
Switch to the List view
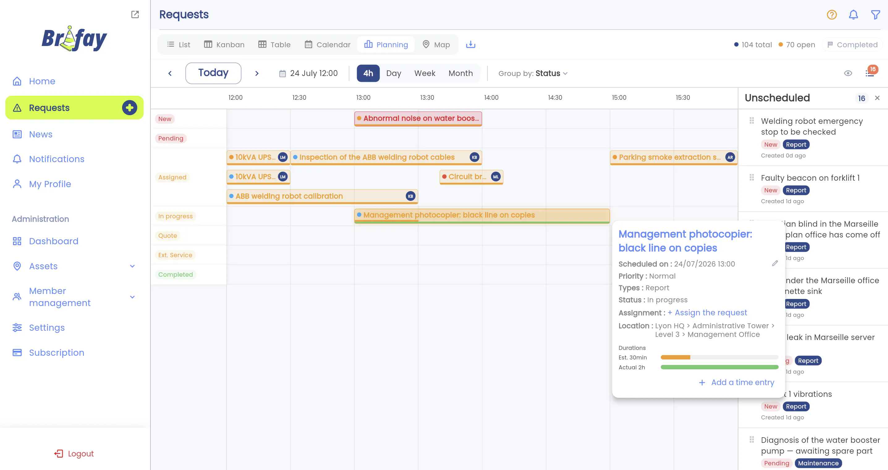[179, 45]
